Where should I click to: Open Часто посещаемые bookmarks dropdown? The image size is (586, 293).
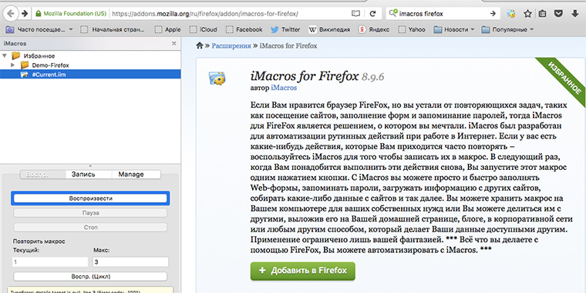pyautogui.click(x=39, y=29)
